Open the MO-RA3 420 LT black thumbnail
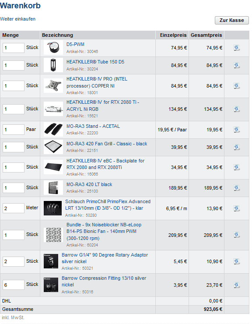Image resolution: width=252 pixels, height=324 pixels. (x=53, y=188)
